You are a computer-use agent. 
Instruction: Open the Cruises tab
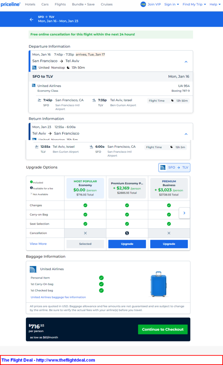107,4
